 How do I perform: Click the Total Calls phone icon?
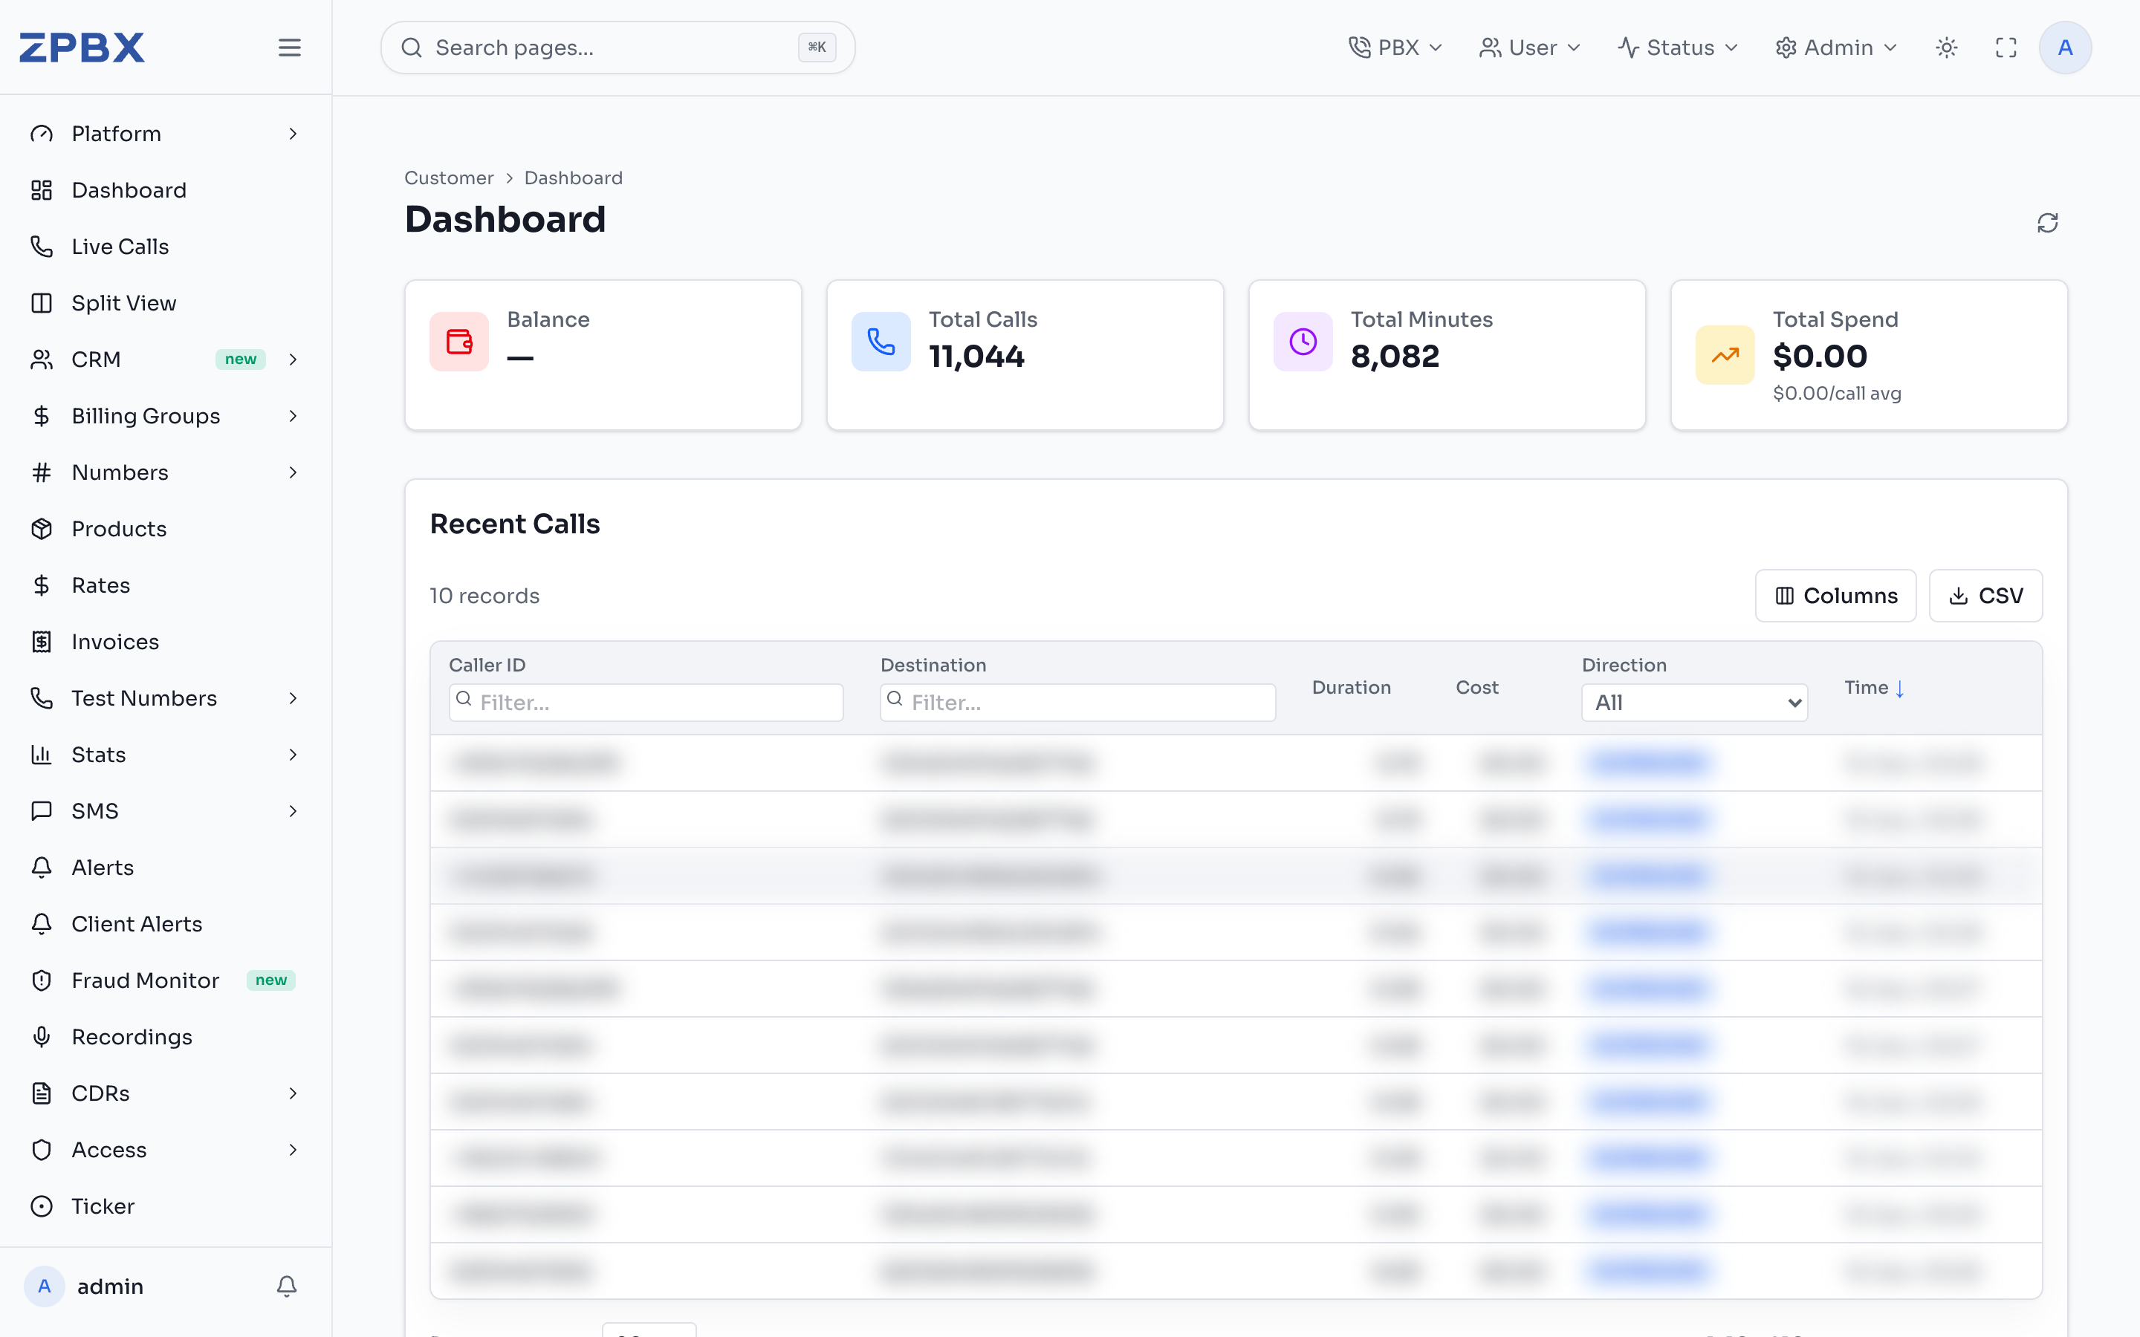[x=881, y=342]
